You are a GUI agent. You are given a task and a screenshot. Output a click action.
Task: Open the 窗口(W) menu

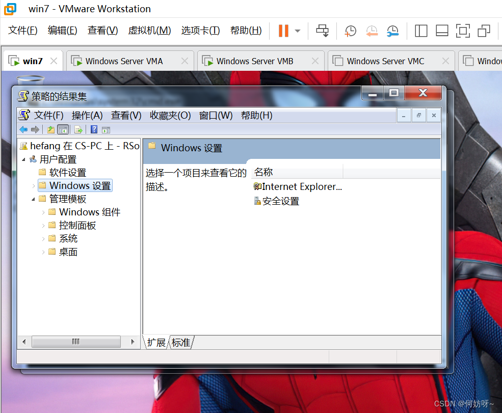pyautogui.click(x=216, y=115)
